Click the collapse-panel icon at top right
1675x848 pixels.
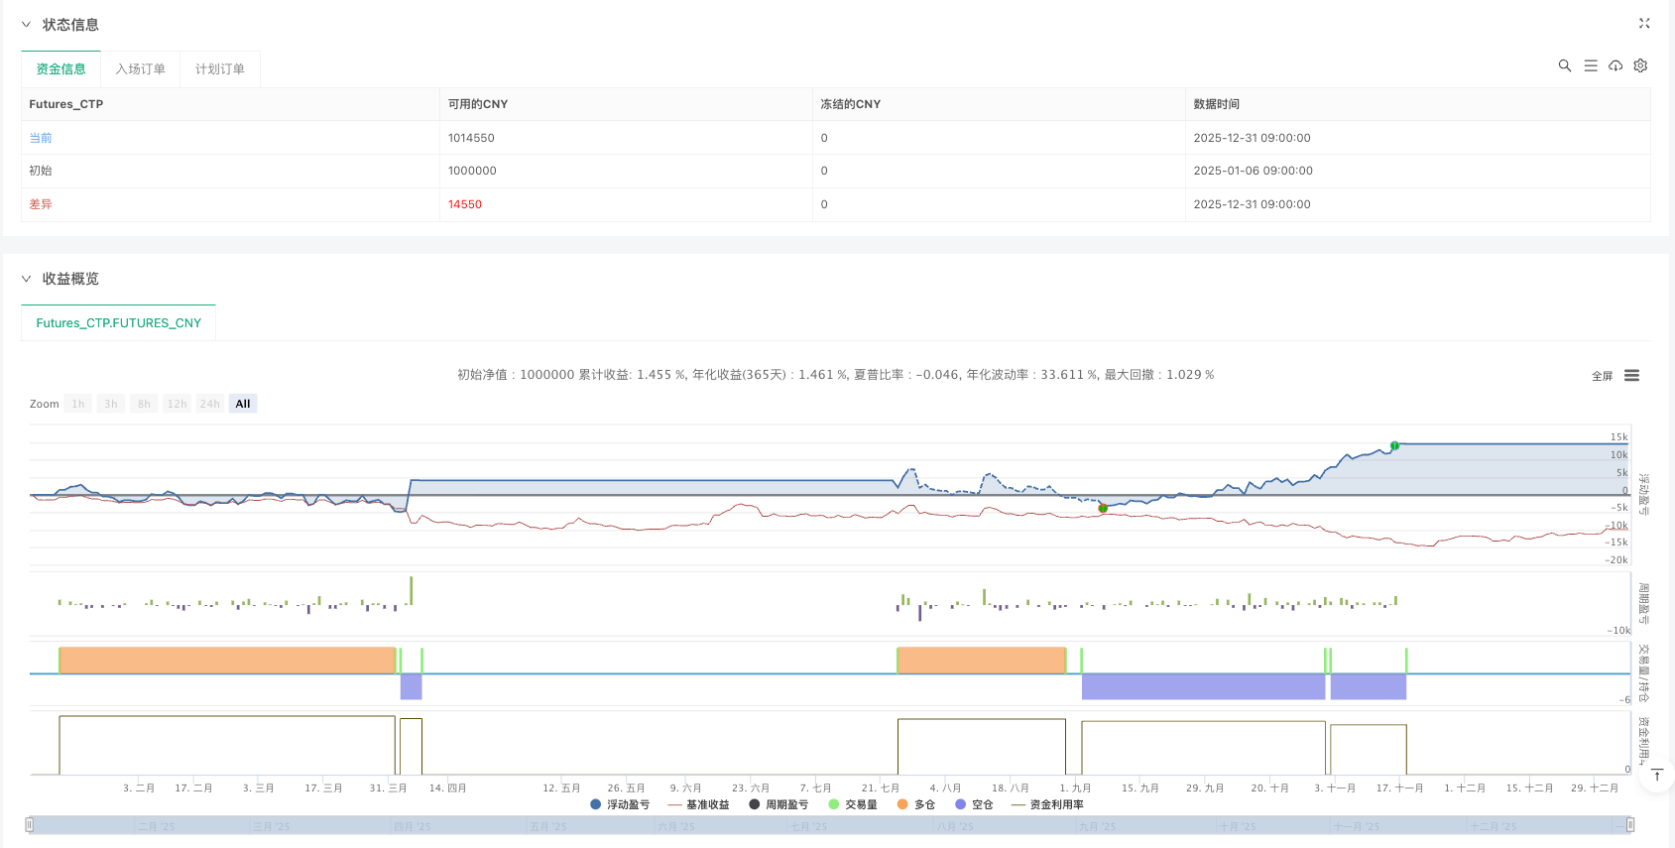(x=1643, y=24)
